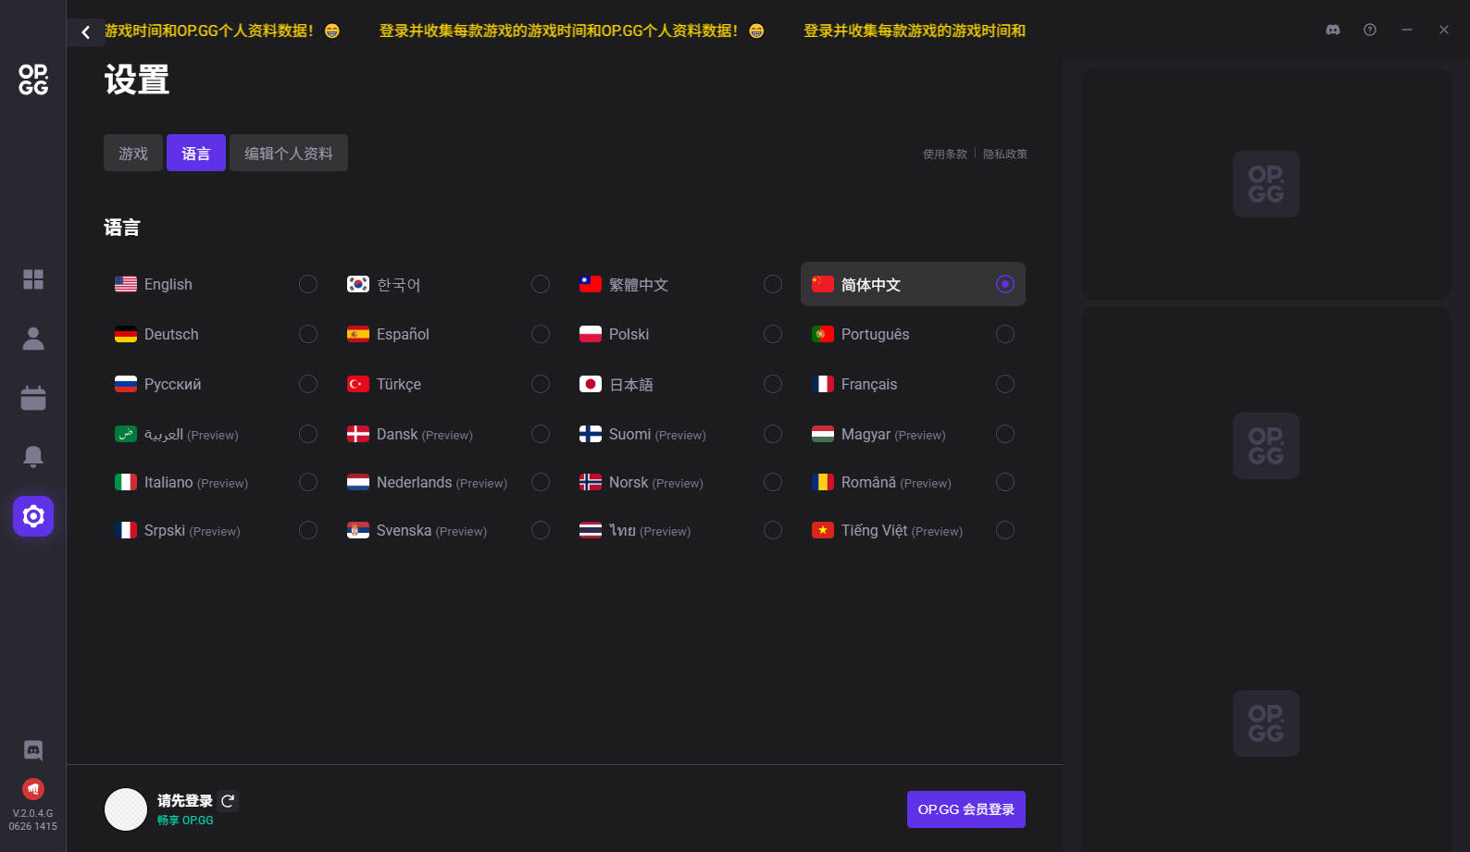Click the Portugal flag icon
Image resolution: width=1470 pixels, height=852 pixels.
823,334
